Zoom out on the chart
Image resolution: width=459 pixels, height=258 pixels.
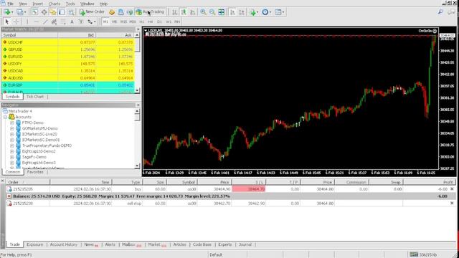[x=212, y=12]
